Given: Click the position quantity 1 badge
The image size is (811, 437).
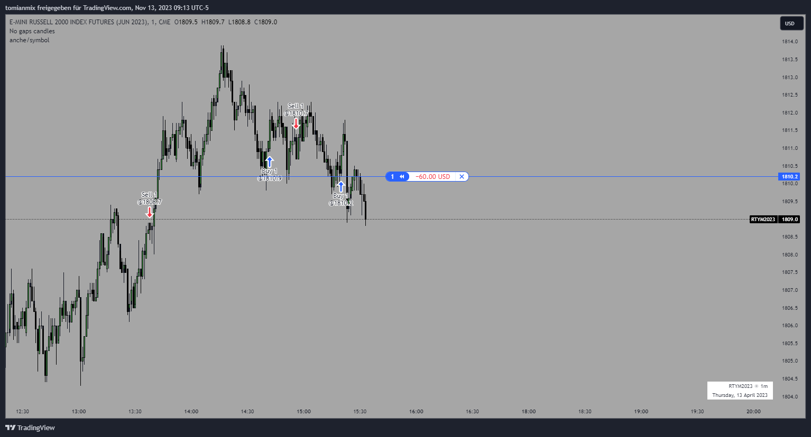Looking at the screenshot, I should point(392,177).
